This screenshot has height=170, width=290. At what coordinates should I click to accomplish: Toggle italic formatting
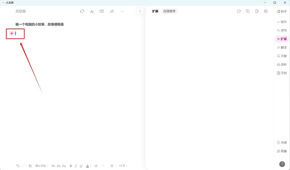pyautogui.click(x=76, y=166)
